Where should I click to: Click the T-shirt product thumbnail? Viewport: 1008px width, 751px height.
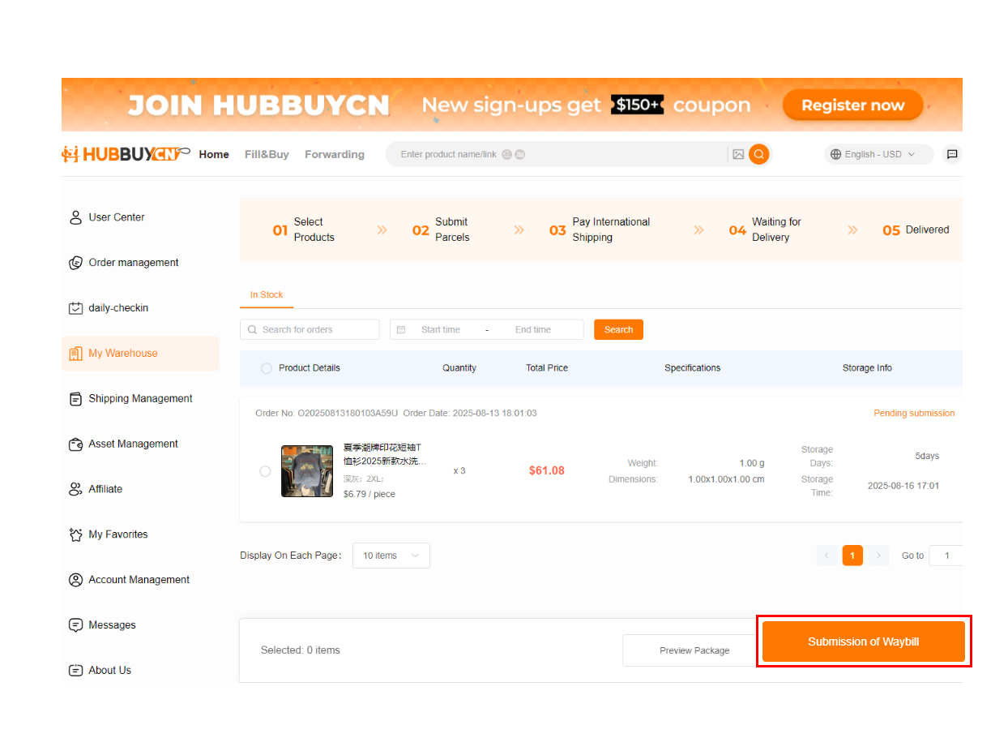pyautogui.click(x=307, y=471)
